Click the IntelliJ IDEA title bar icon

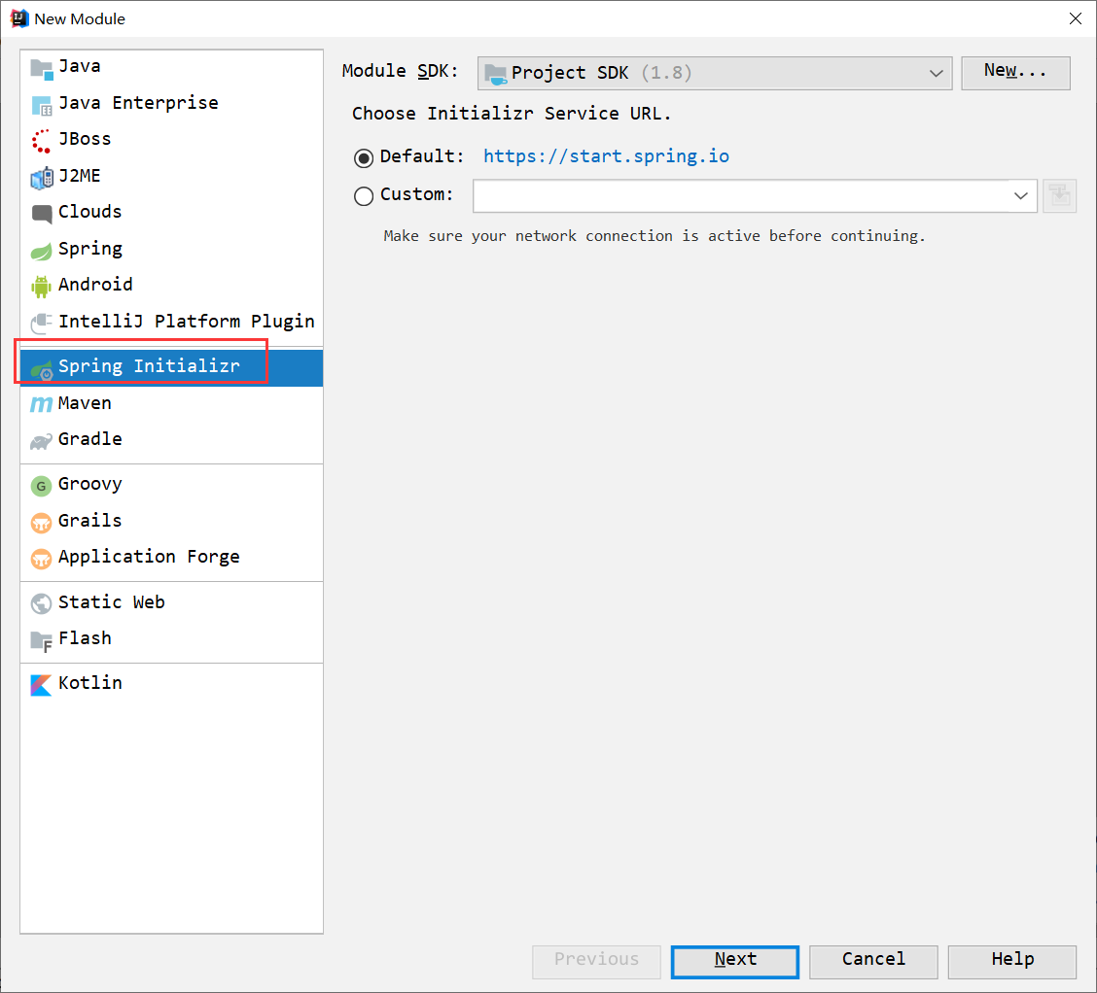[18, 18]
